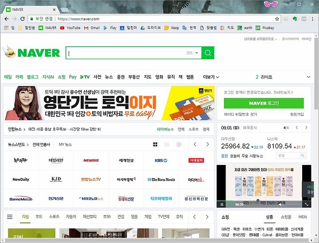Open the 드라이브 bookmark
This screenshot has height=243, width=319.
[x=151, y=28]
